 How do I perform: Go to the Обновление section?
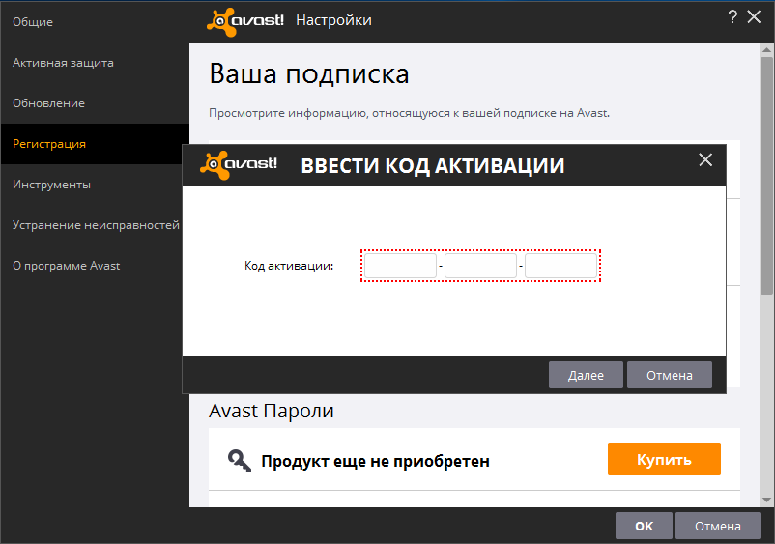[48, 103]
